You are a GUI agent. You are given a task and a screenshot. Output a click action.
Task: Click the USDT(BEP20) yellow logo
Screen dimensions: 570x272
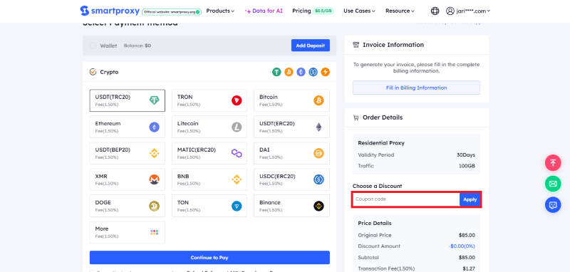155,153
